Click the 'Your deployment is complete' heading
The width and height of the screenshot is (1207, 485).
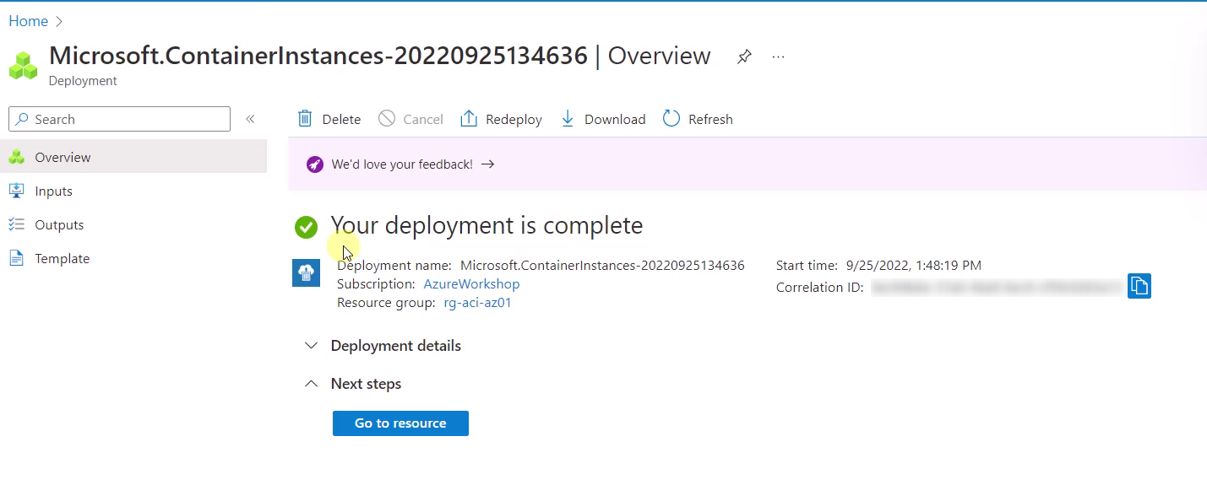487,225
